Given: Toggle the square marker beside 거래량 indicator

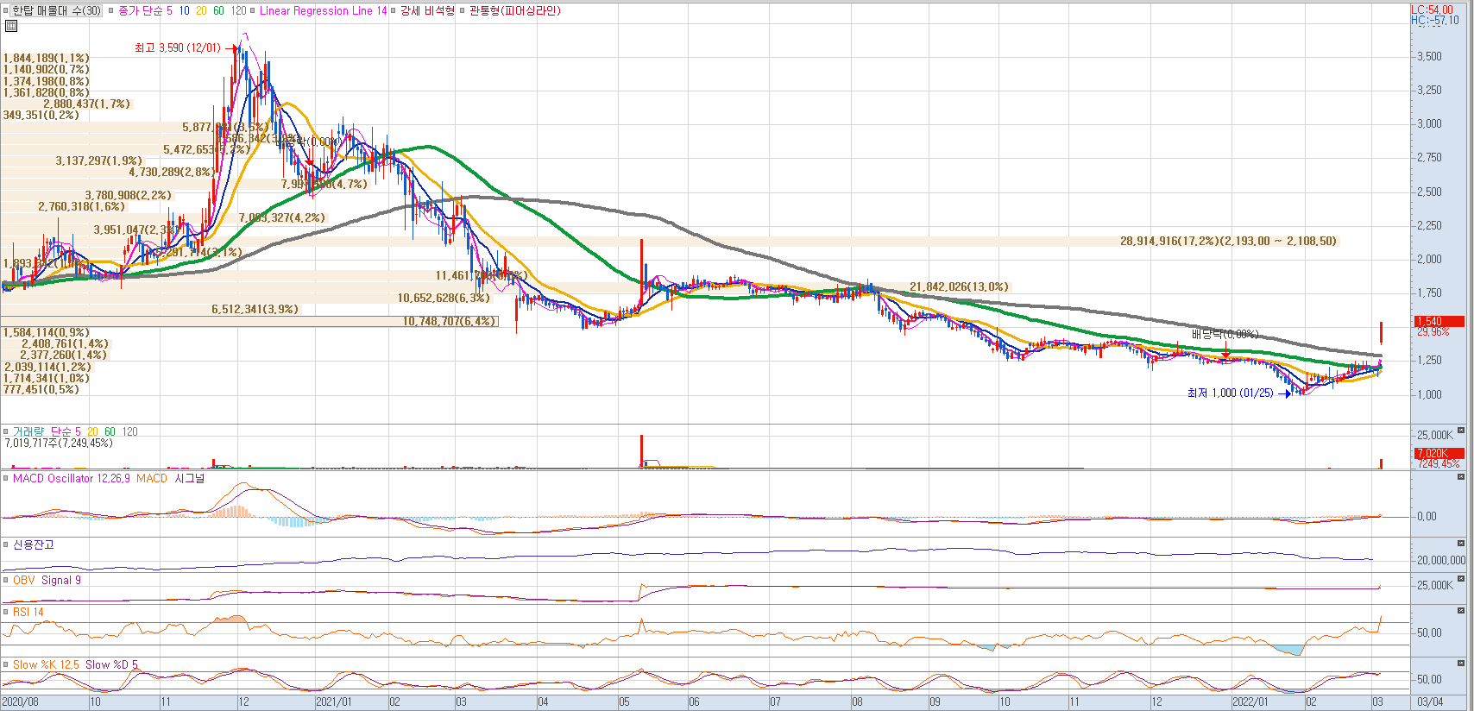Looking at the screenshot, I should [x=6, y=431].
